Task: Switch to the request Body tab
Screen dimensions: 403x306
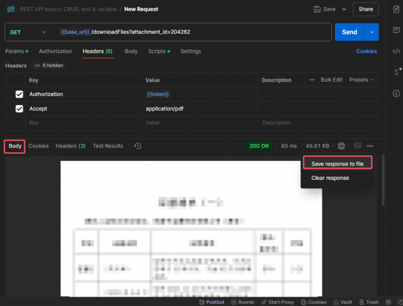Action: (131, 51)
